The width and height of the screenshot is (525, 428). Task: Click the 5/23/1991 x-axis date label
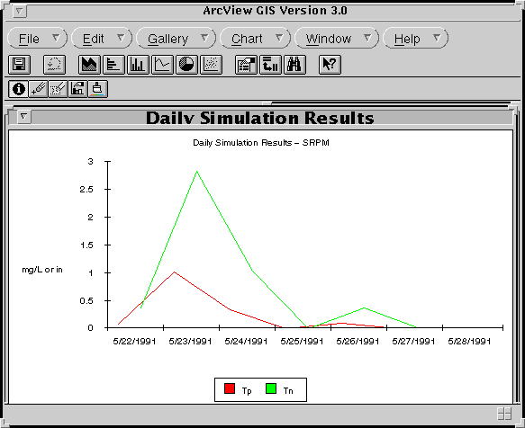click(190, 342)
